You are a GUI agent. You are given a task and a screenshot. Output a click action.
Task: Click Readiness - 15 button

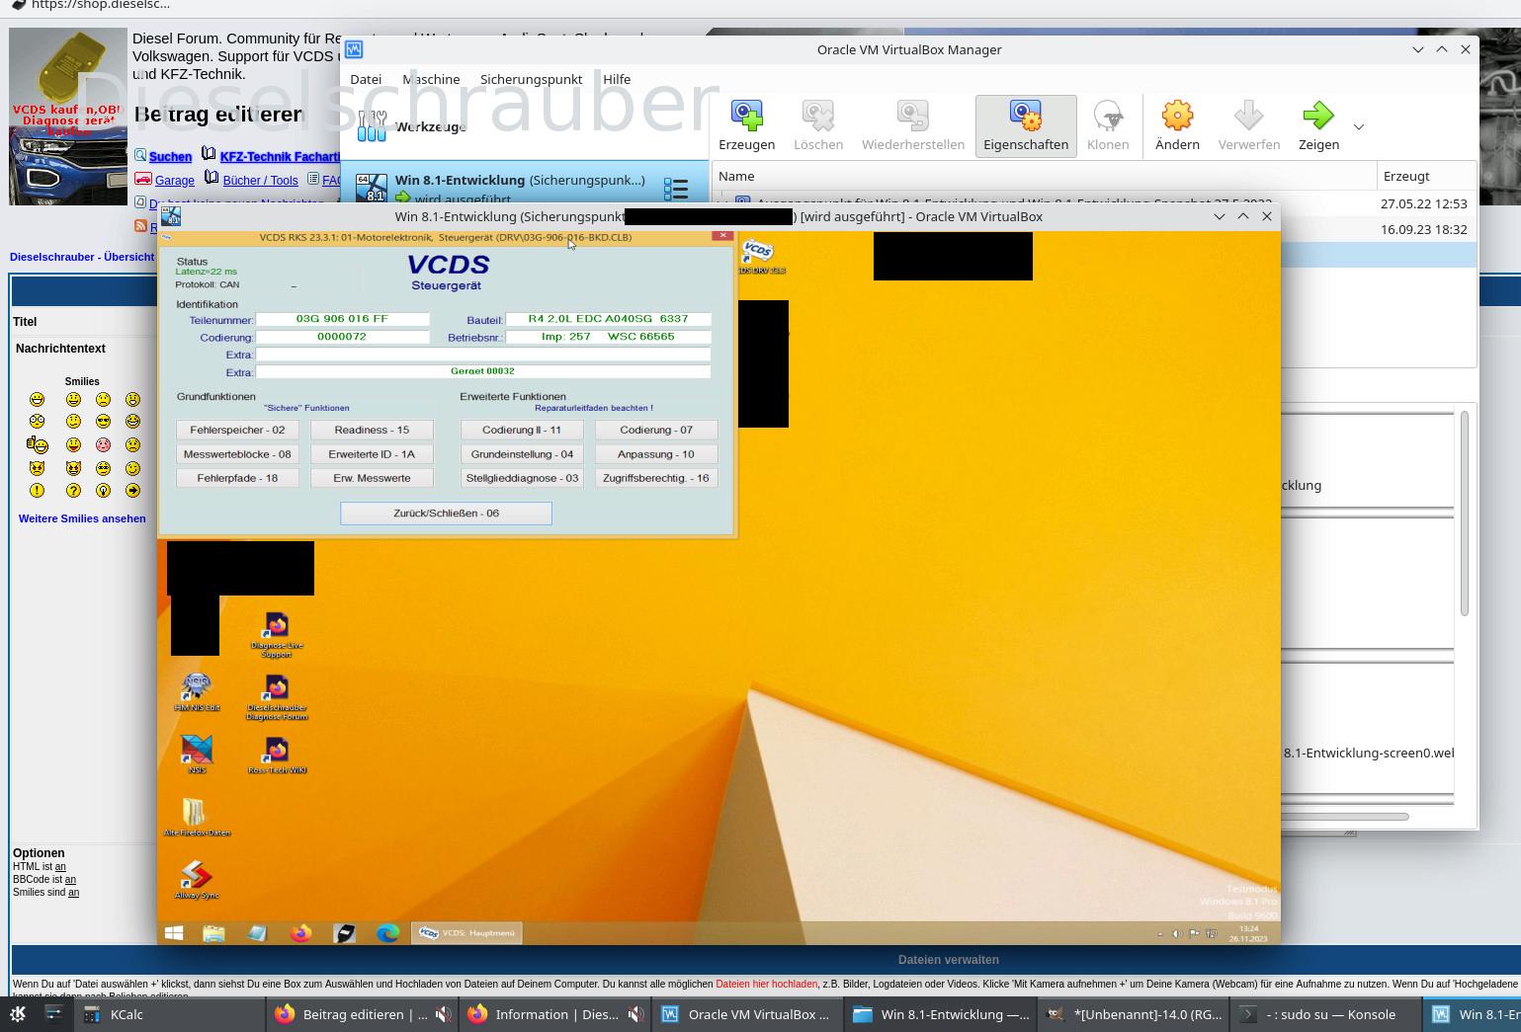(x=372, y=430)
